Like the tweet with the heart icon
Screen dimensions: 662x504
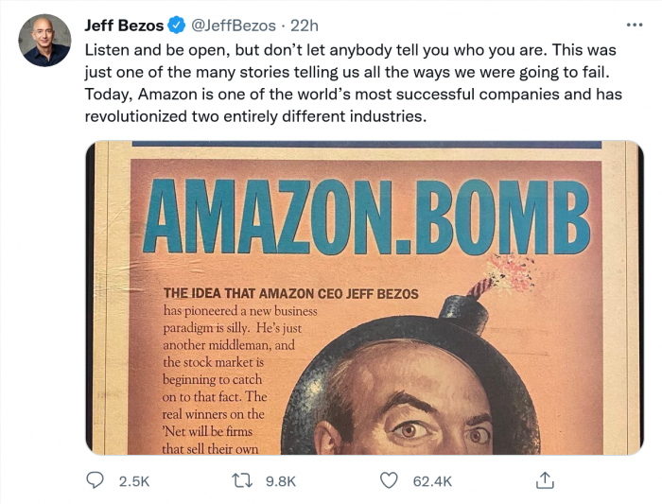pos(389,481)
